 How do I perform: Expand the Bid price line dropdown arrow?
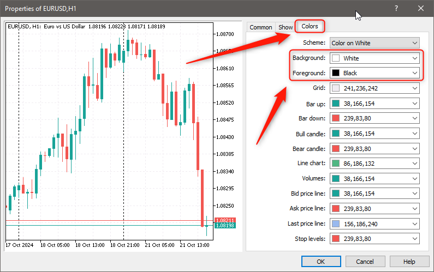[415, 194]
